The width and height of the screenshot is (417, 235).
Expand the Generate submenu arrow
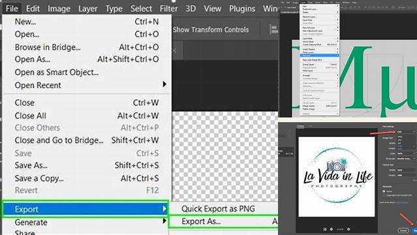(164, 221)
